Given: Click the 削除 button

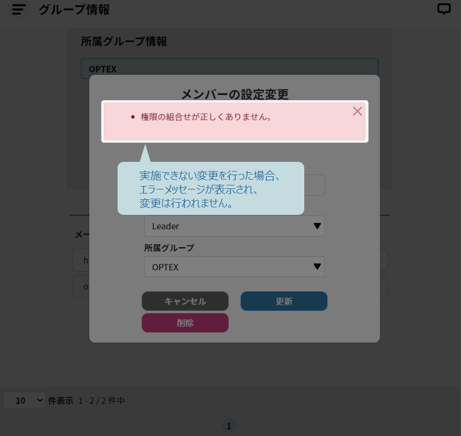Looking at the screenshot, I should point(185,323).
